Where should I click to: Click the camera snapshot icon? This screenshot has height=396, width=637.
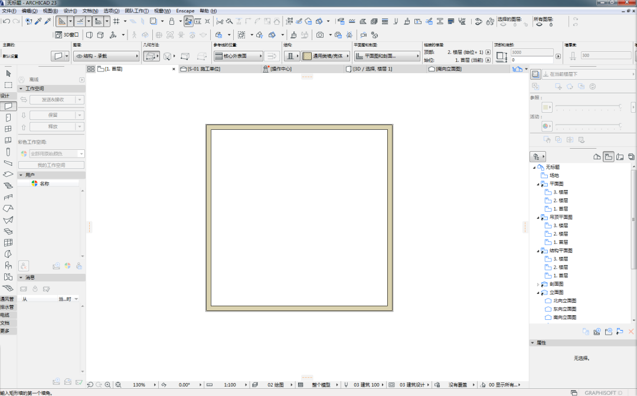pos(320,35)
